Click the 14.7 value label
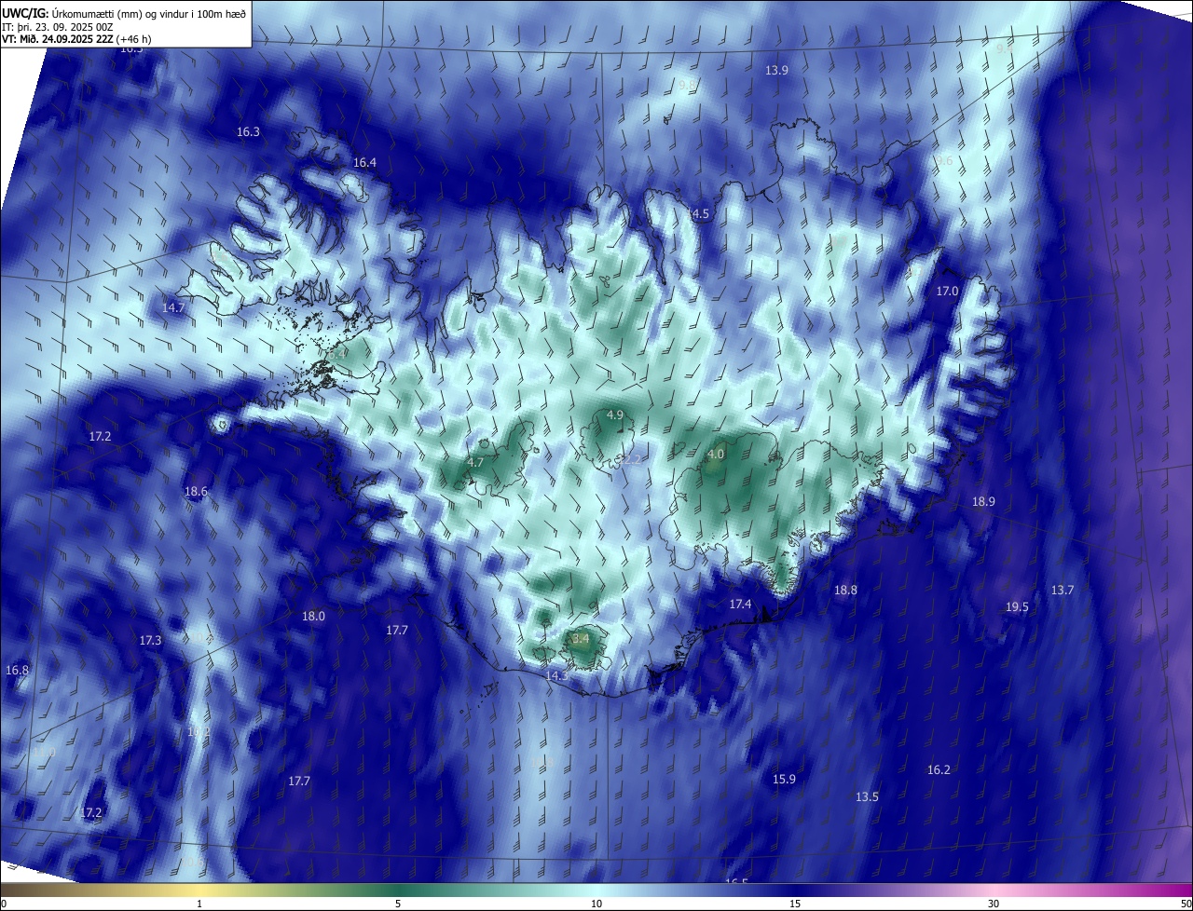Image resolution: width=1193 pixels, height=911 pixels. coord(173,307)
